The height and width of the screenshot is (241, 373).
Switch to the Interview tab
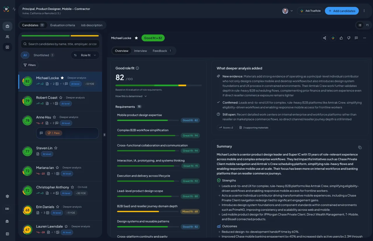140,51
